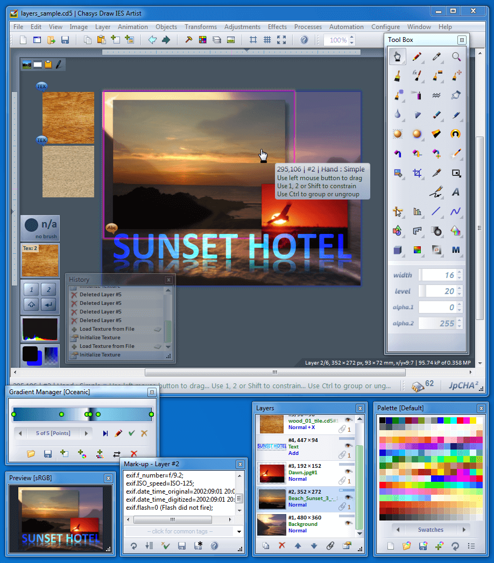Select the Paintbrush tool
Viewport: 494px width, 563px height.
click(x=398, y=76)
